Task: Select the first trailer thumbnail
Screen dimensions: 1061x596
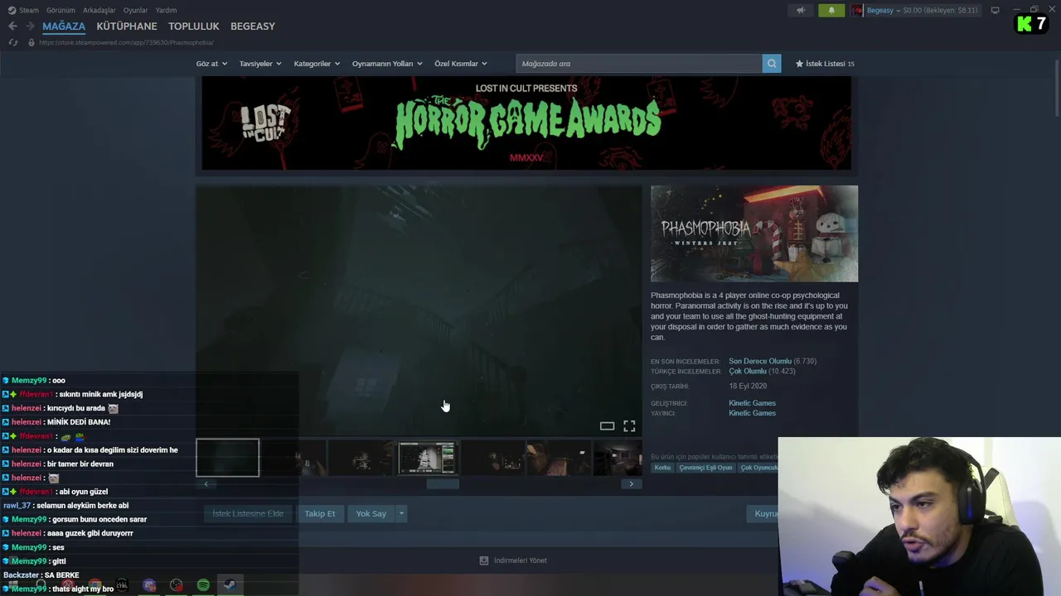Action: pyautogui.click(x=227, y=458)
